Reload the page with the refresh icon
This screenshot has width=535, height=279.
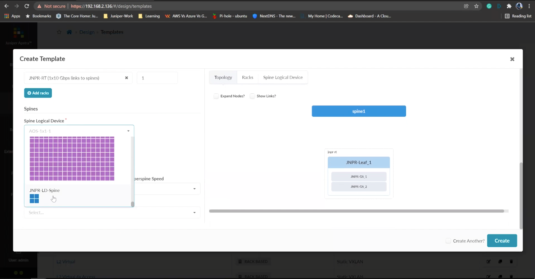27,6
